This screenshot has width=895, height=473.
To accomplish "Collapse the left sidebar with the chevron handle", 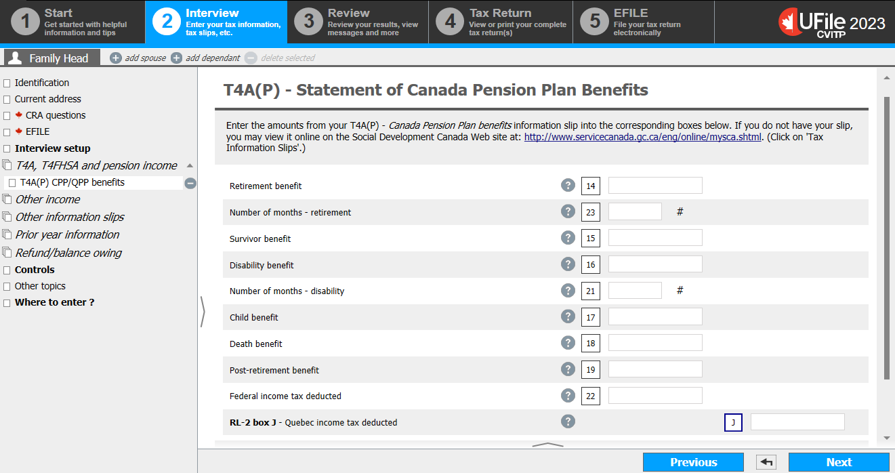I will point(203,312).
